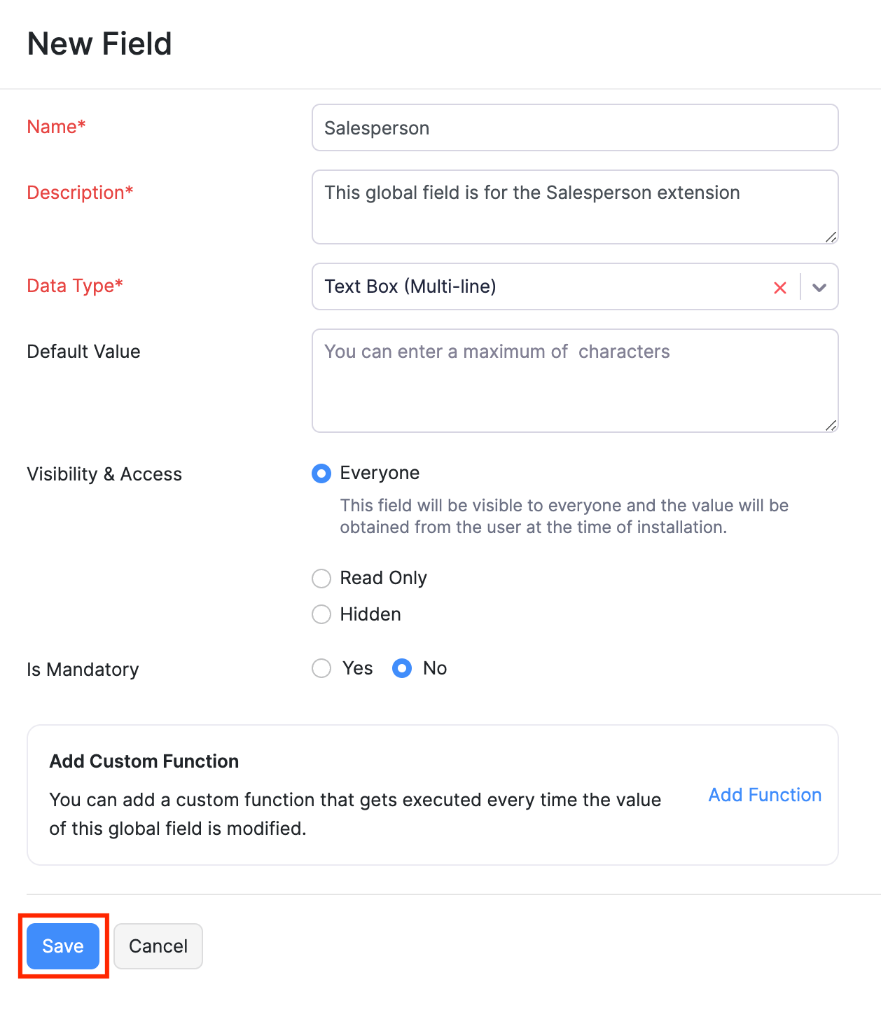Cancel the new field form

click(x=158, y=946)
